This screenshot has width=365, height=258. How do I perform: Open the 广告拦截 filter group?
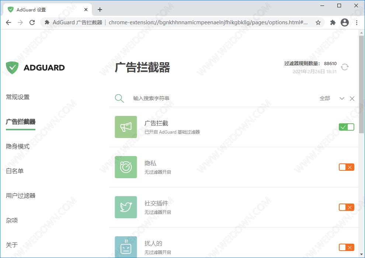point(234,127)
